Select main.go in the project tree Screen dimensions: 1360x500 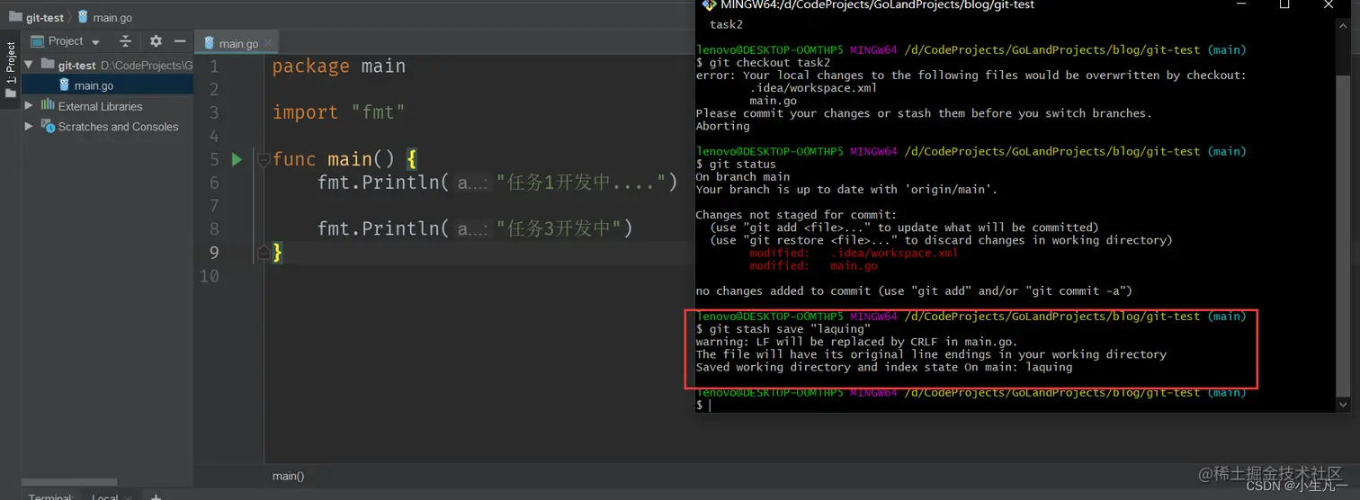pyautogui.click(x=94, y=85)
